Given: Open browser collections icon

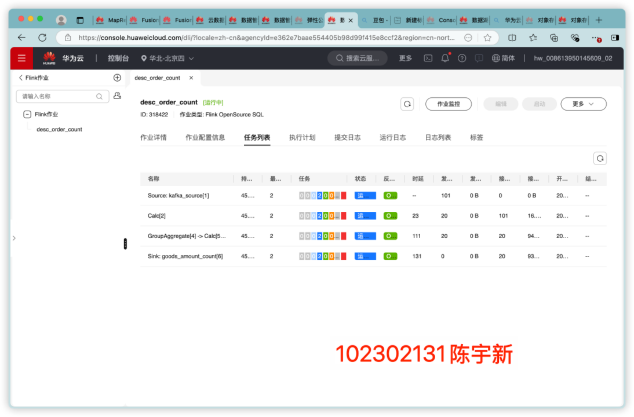Looking at the screenshot, I should point(554,38).
